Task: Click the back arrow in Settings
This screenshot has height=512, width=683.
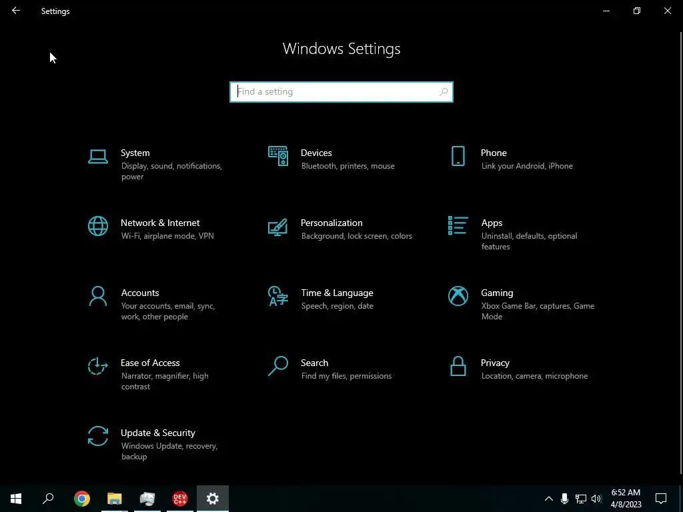Action: pos(16,11)
